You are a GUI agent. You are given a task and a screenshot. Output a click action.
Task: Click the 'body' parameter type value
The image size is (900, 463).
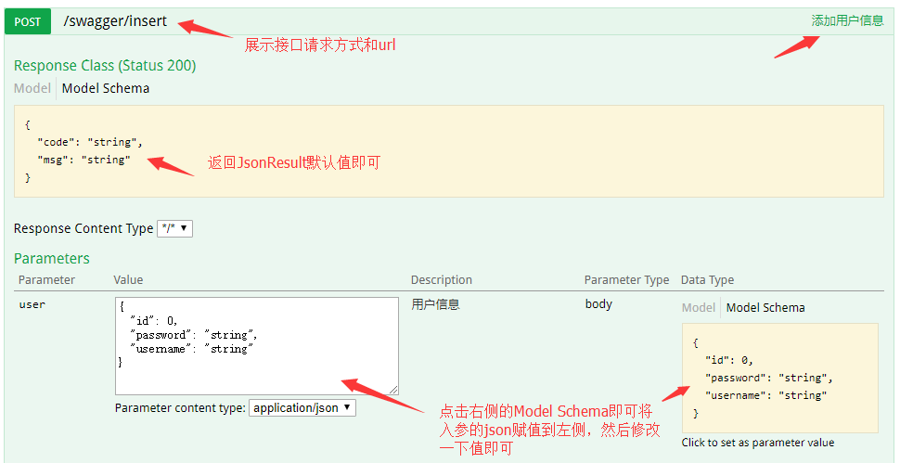[598, 304]
